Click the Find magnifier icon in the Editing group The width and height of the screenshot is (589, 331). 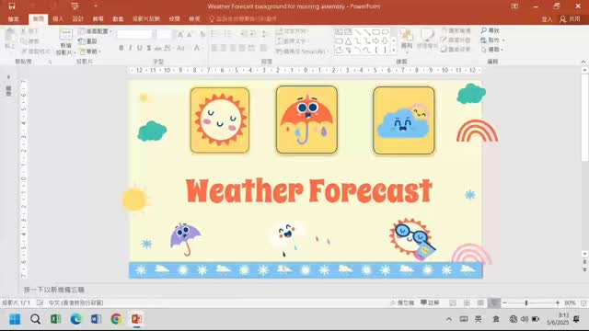click(x=484, y=30)
